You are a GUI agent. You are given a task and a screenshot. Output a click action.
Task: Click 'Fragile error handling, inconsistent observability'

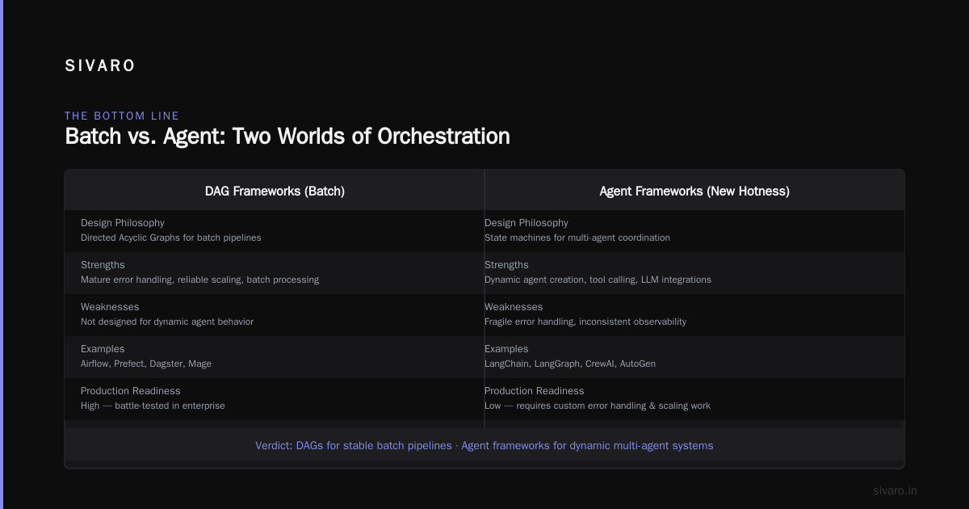click(585, 322)
